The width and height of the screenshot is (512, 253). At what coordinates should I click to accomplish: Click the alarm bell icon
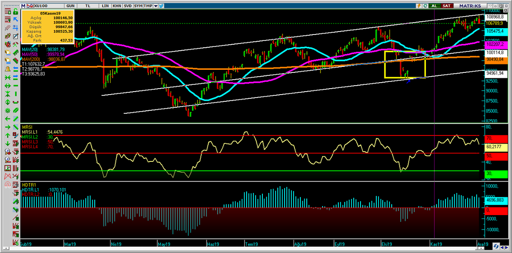[8, 69]
